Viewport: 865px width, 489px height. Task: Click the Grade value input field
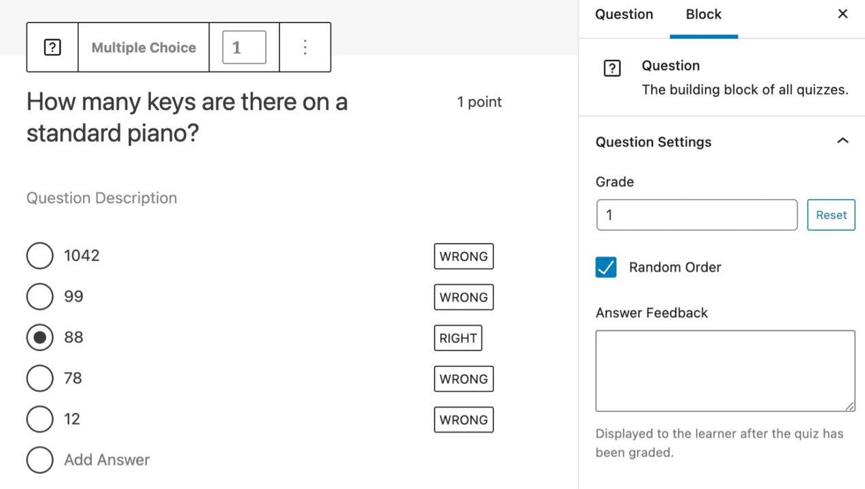click(696, 215)
